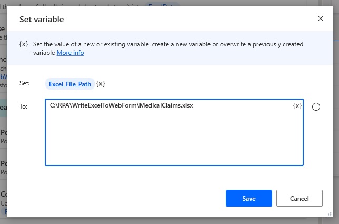339x224 pixels.
Task: Click the {x} icon inside To field
Action: [297, 106]
